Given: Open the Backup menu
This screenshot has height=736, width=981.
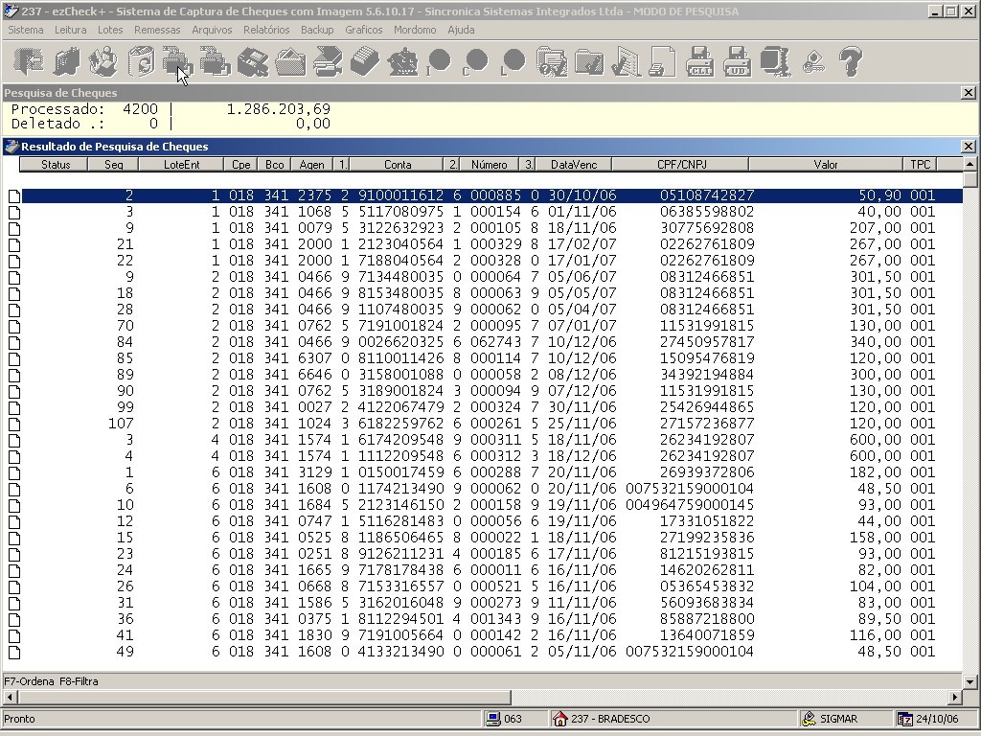Looking at the screenshot, I should [317, 30].
